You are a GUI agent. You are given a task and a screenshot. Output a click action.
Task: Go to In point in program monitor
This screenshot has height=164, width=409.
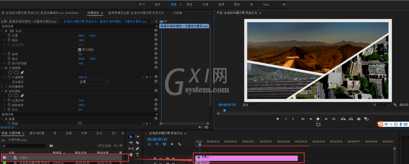(303, 119)
